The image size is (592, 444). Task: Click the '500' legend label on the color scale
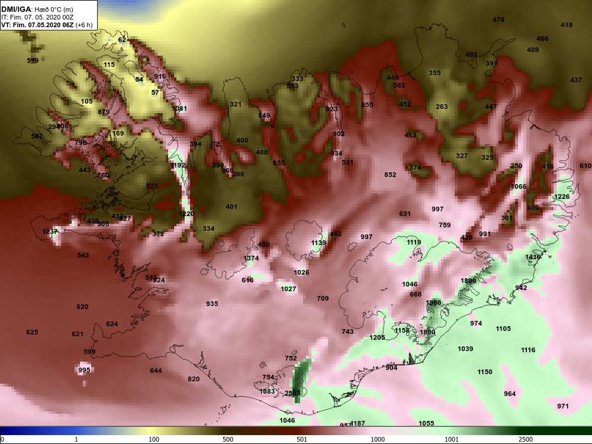(x=228, y=439)
